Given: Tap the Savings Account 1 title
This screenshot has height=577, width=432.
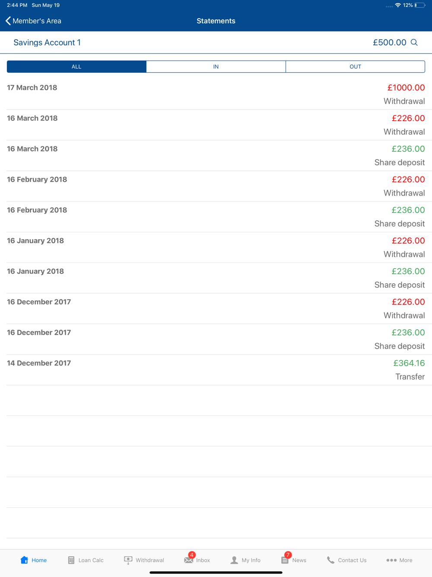Looking at the screenshot, I should click(x=47, y=42).
